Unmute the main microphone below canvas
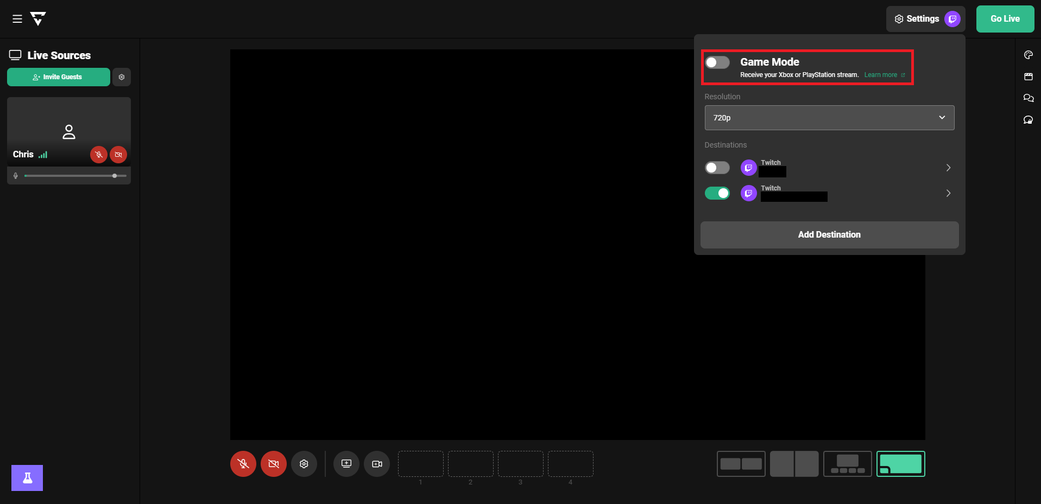Image resolution: width=1041 pixels, height=504 pixels. point(243,464)
